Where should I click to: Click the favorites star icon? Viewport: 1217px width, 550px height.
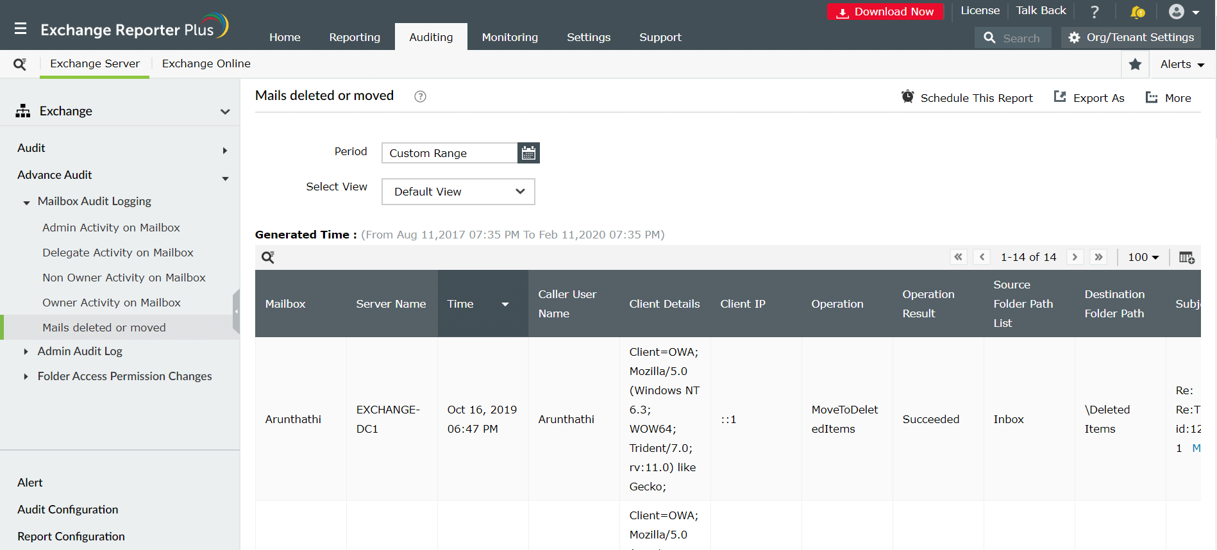click(1135, 64)
